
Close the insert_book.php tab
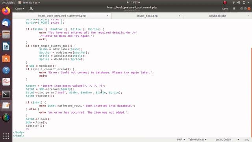tap(180, 16)
